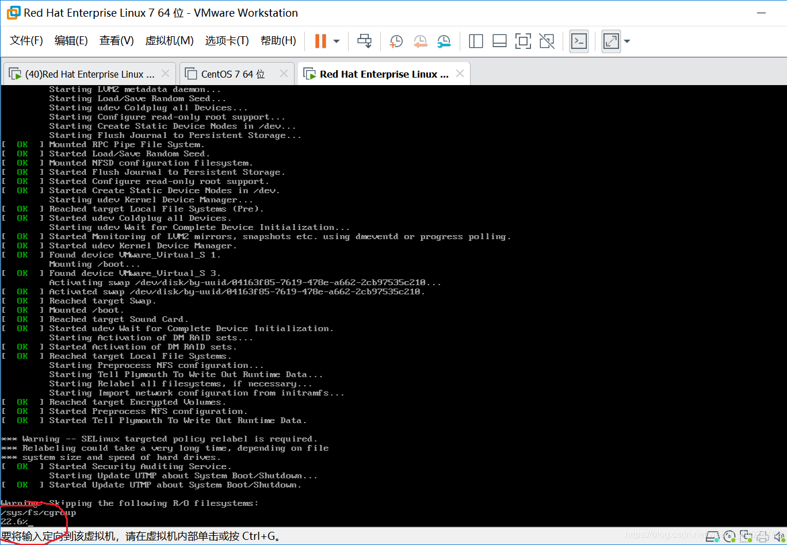The width and height of the screenshot is (787, 545).
Task: Click the hard disk status icon
Action: coord(713,536)
